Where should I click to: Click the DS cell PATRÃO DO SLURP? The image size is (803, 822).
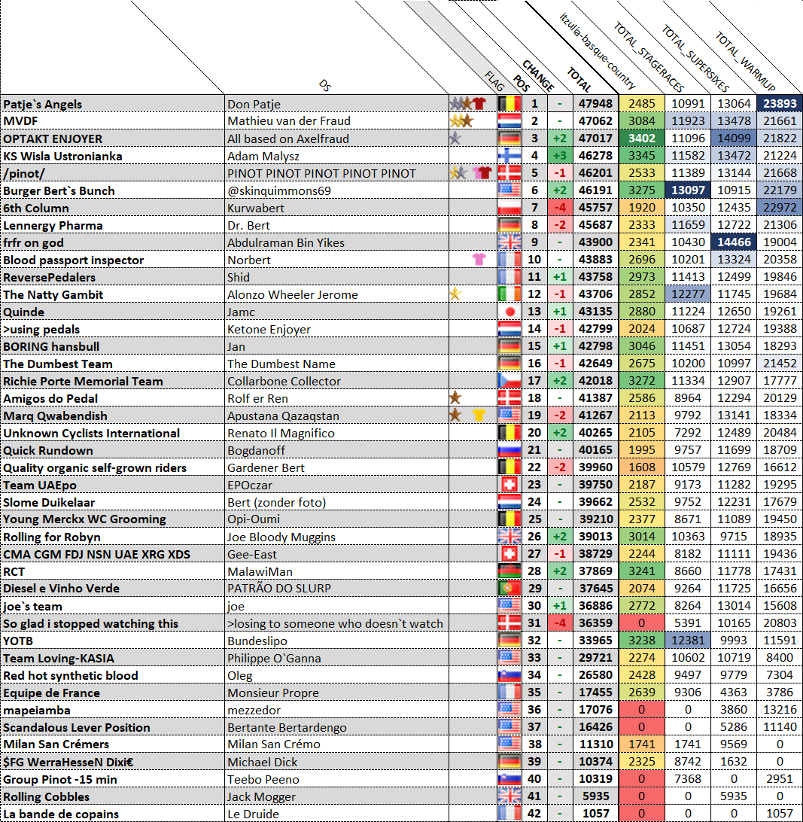336,588
